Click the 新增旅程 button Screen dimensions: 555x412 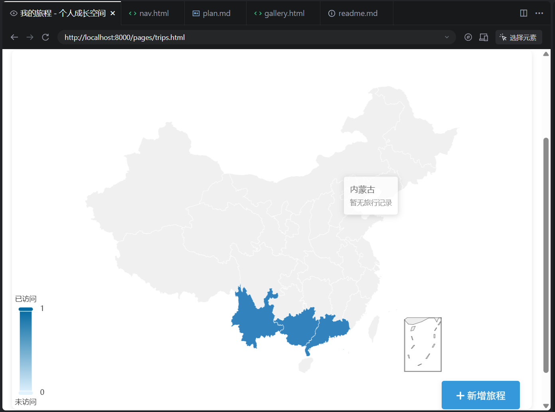tap(481, 395)
